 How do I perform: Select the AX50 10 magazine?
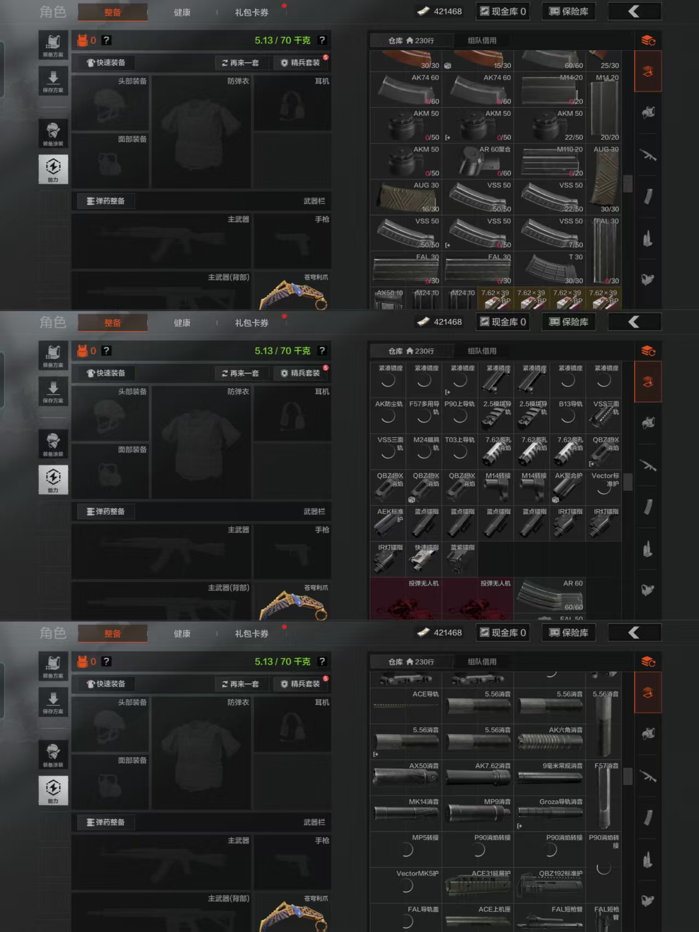[x=389, y=299]
